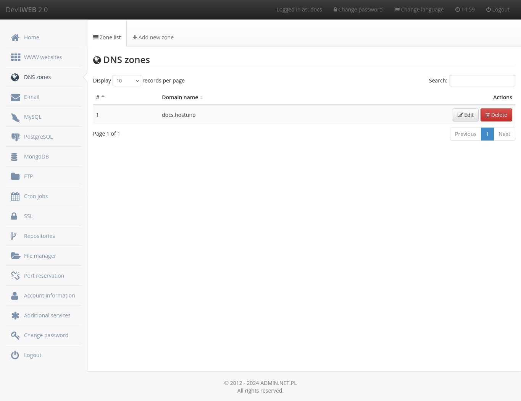Click the Additional services asterisk icon
521x401 pixels.
tap(15, 315)
